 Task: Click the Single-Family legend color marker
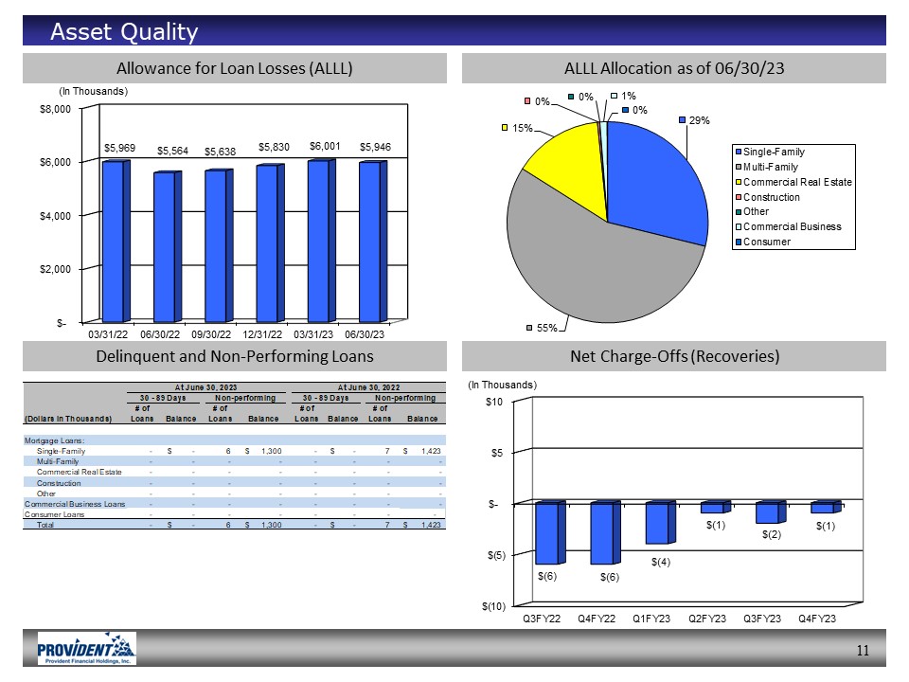(x=738, y=153)
